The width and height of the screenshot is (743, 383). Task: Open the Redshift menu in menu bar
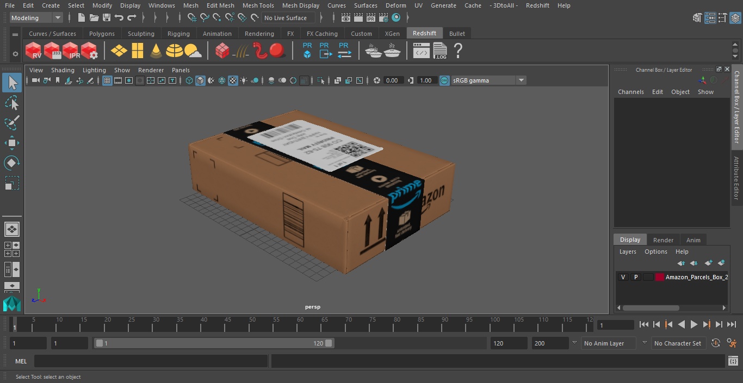537,5
